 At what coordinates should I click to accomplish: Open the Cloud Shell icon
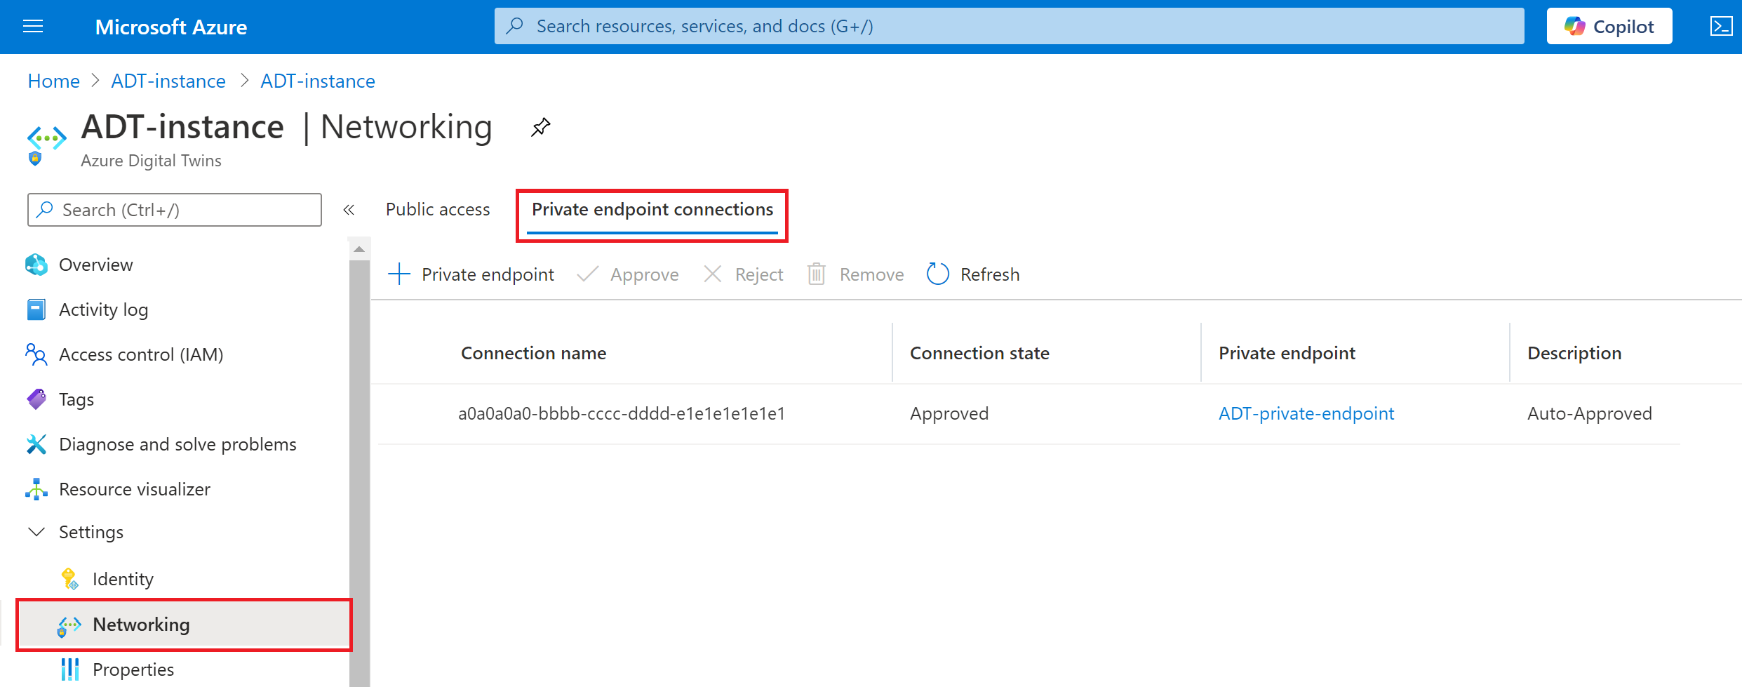tap(1721, 27)
